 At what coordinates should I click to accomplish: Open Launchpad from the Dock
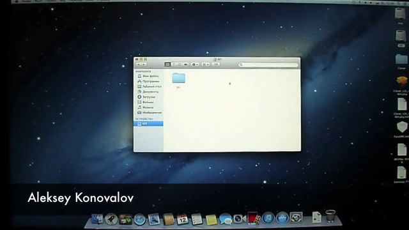pyautogui.click(x=111, y=219)
